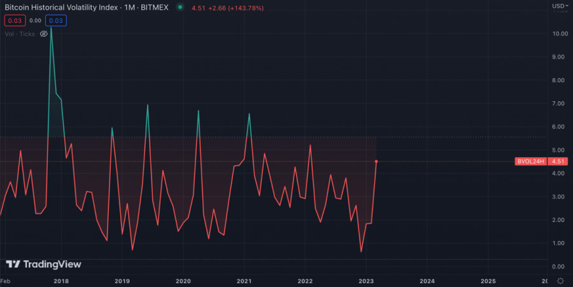Click the 10.00 level on price scale

point(560,34)
